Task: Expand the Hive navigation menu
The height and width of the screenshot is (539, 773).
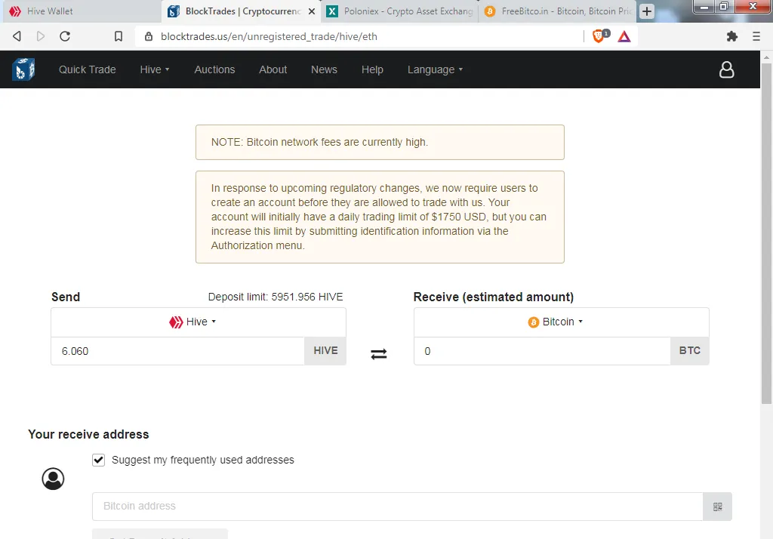Action: point(154,69)
